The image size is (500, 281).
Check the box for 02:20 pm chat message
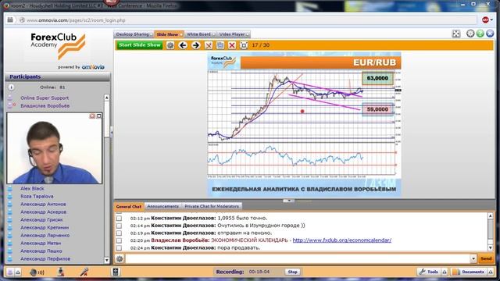pyautogui.click(x=119, y=240)
